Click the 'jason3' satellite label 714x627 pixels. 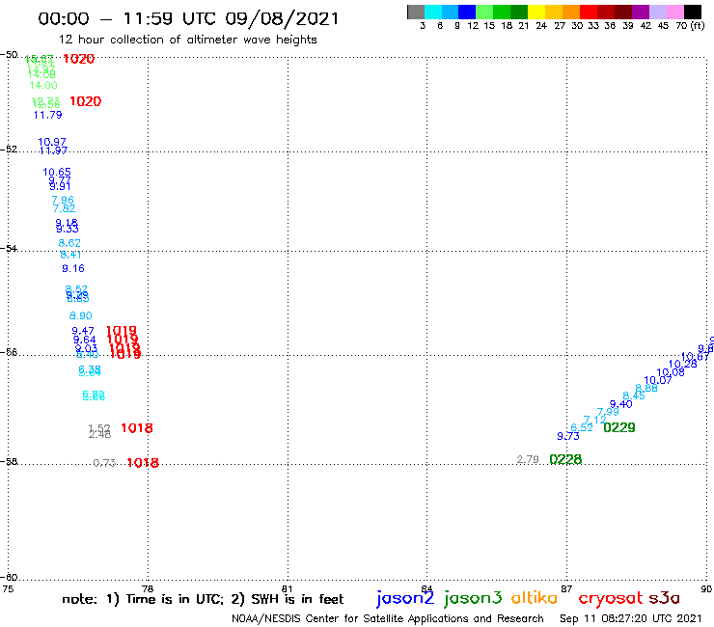click(473, 599)
